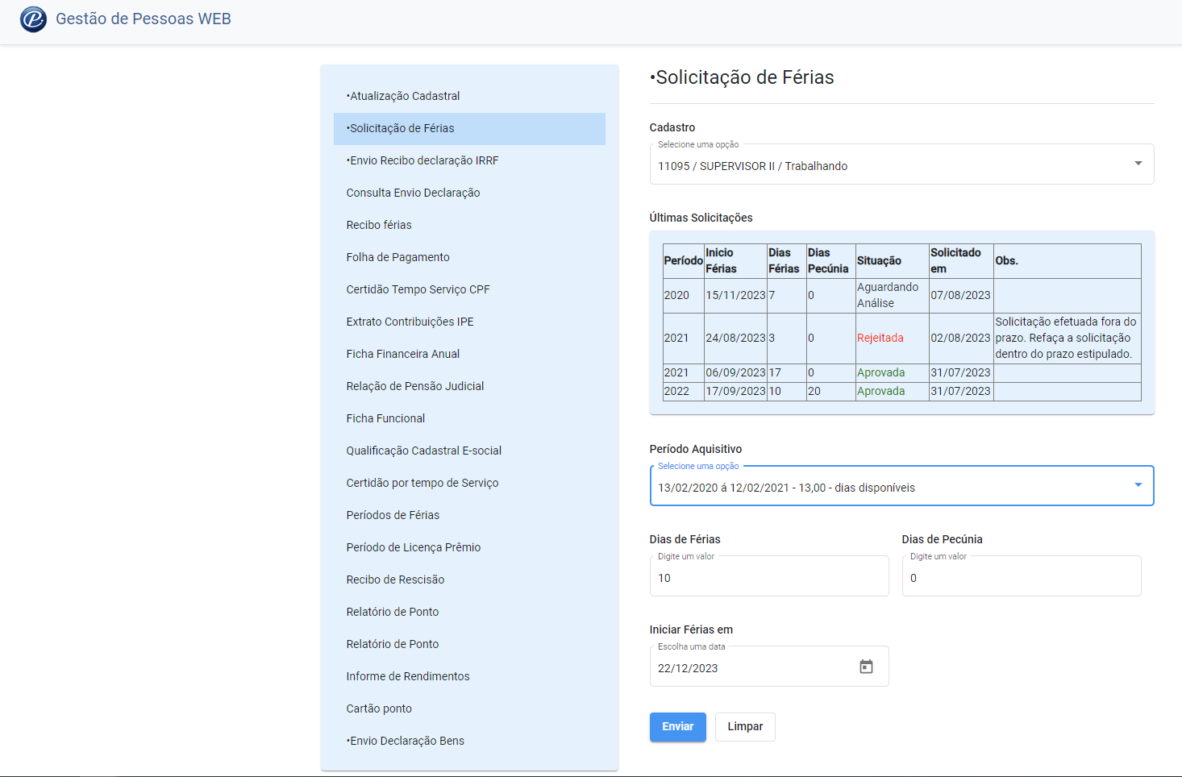Click the 06/09/2023 start date cell
Image resolution: width=1182 pixels, height=777 pixels.
pyautogui.click(x=735, y=372)
